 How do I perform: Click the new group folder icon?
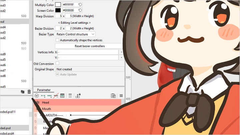point(23,92)
